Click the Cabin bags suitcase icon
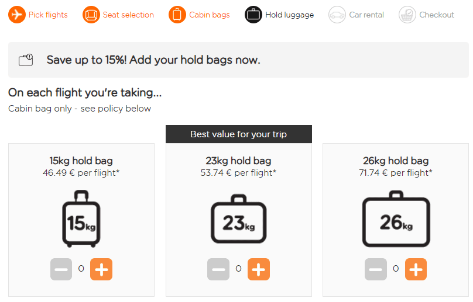Viewport: 473px width, 302px height. point(177,15)
